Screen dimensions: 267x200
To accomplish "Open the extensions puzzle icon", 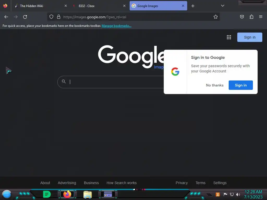I will (251, 17).
